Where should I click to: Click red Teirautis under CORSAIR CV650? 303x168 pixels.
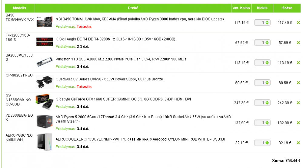click(x=84, y=87)
